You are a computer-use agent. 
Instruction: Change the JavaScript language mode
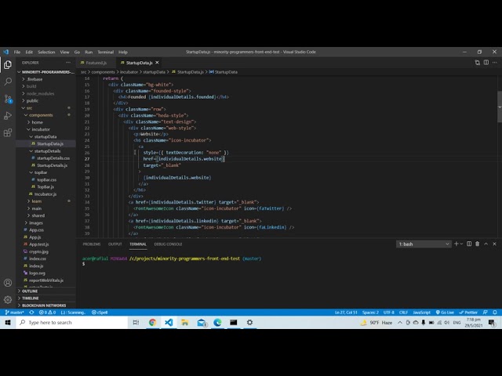[x=421, y=313]
